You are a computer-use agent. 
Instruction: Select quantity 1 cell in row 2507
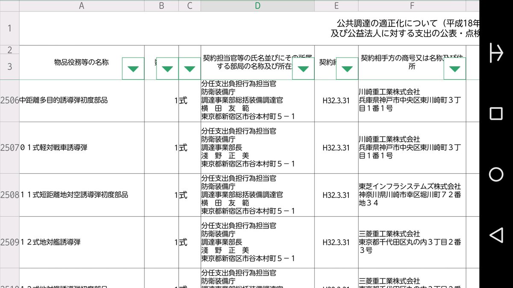tap(162, 148)
